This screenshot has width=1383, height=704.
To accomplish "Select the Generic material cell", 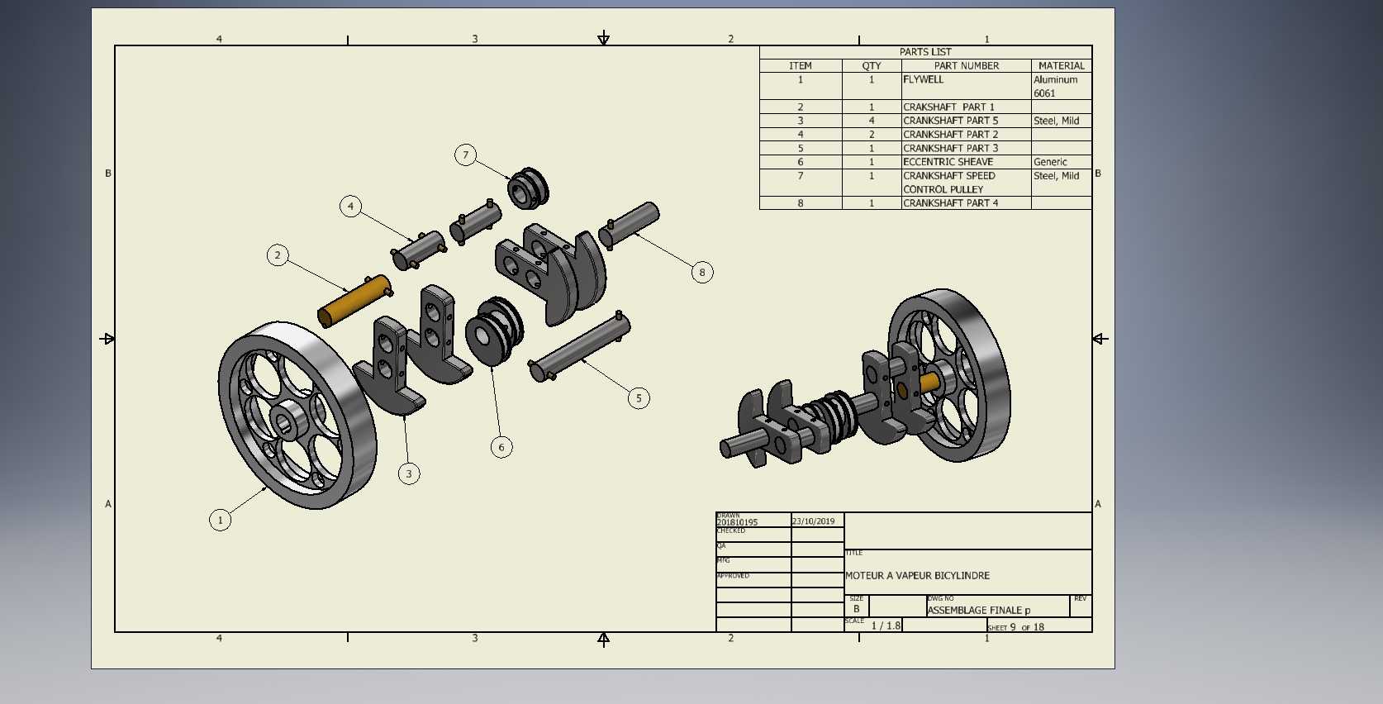I will [1062, 162].
